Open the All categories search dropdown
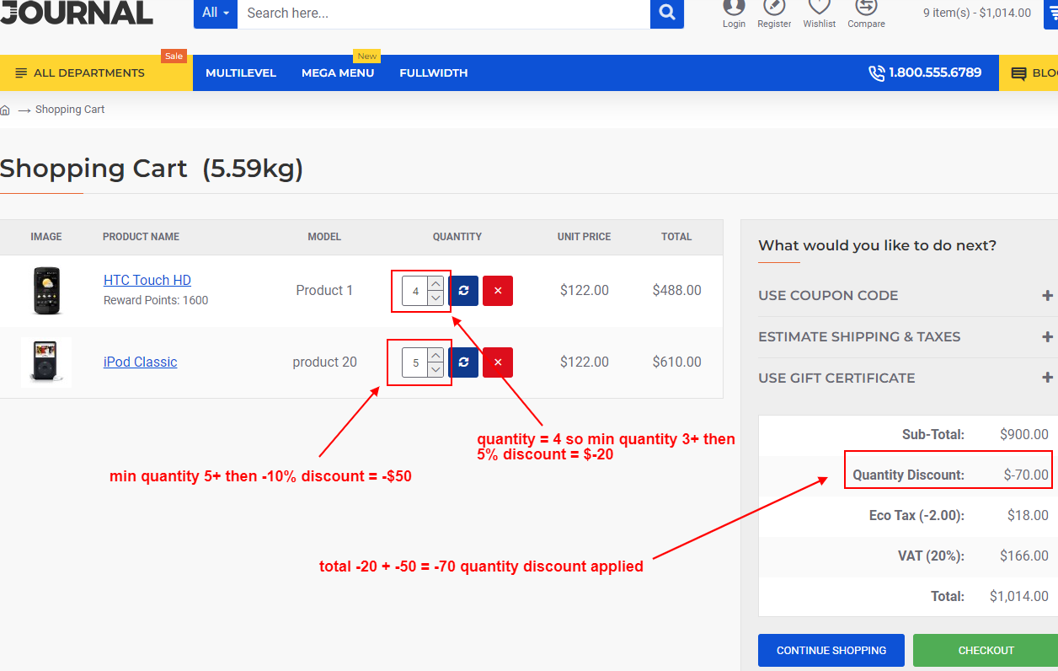Image resolution: width=1058 pixels, height=671 pixels. (x=215, y=13)
